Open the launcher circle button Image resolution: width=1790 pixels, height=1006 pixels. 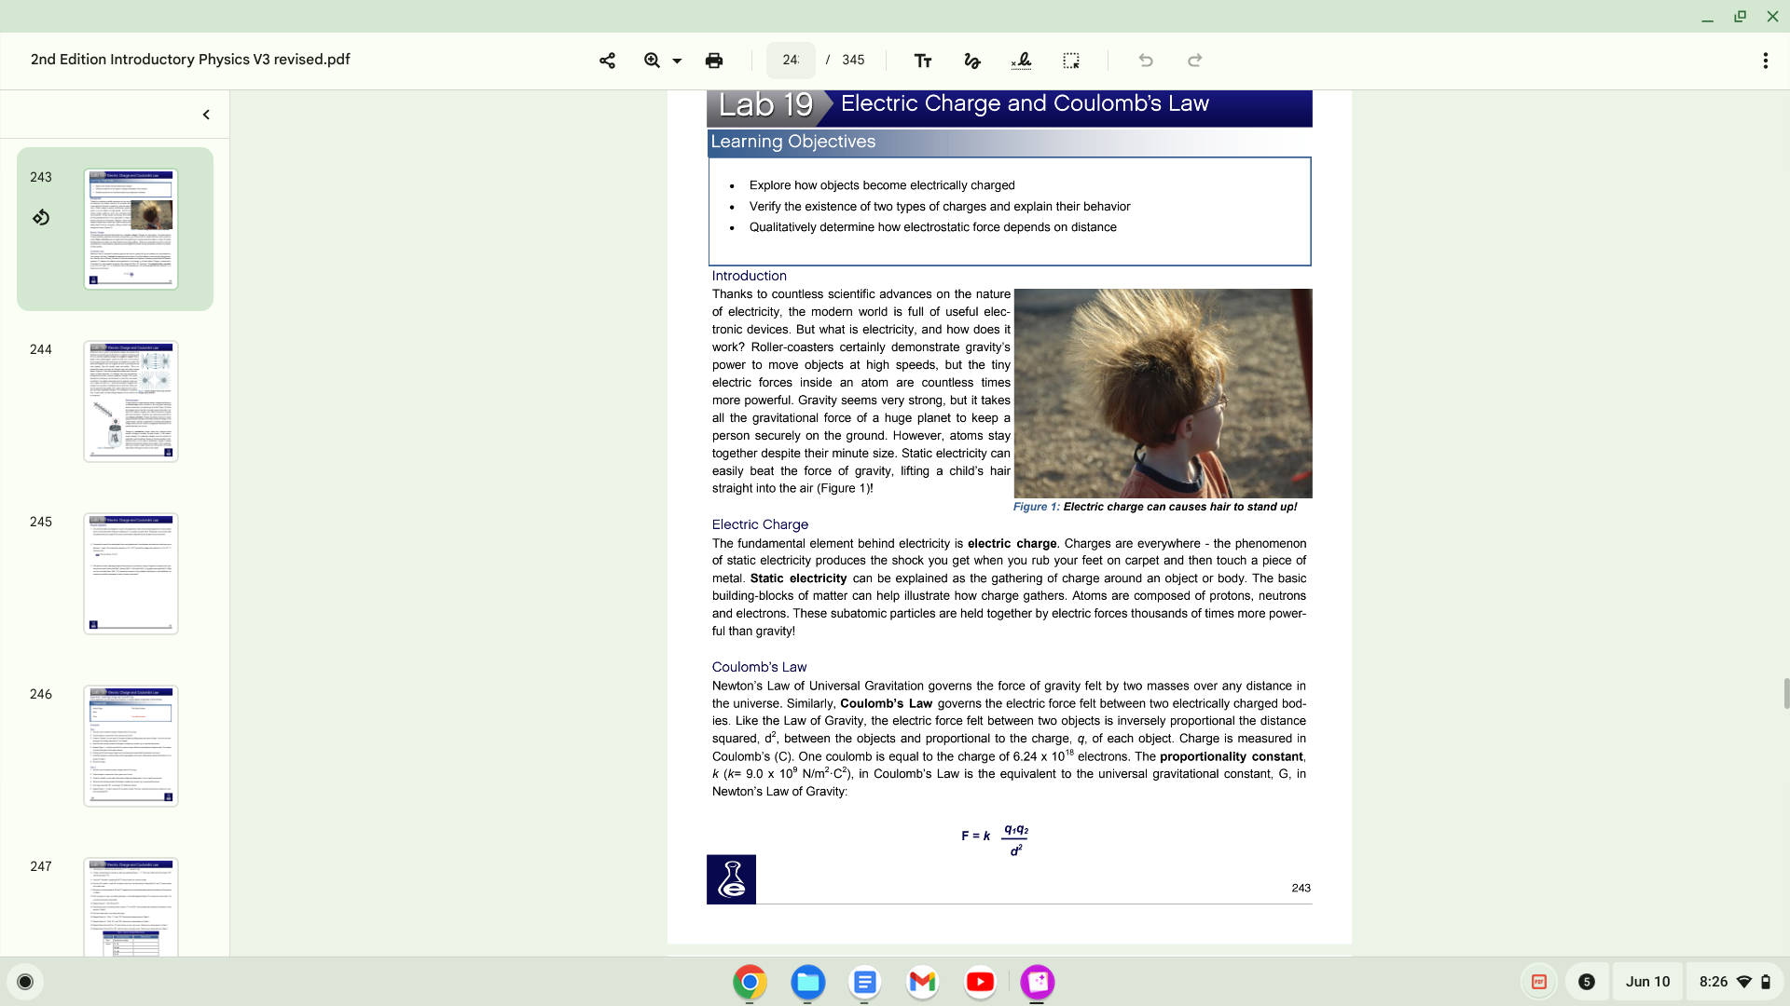click(25, 982)
